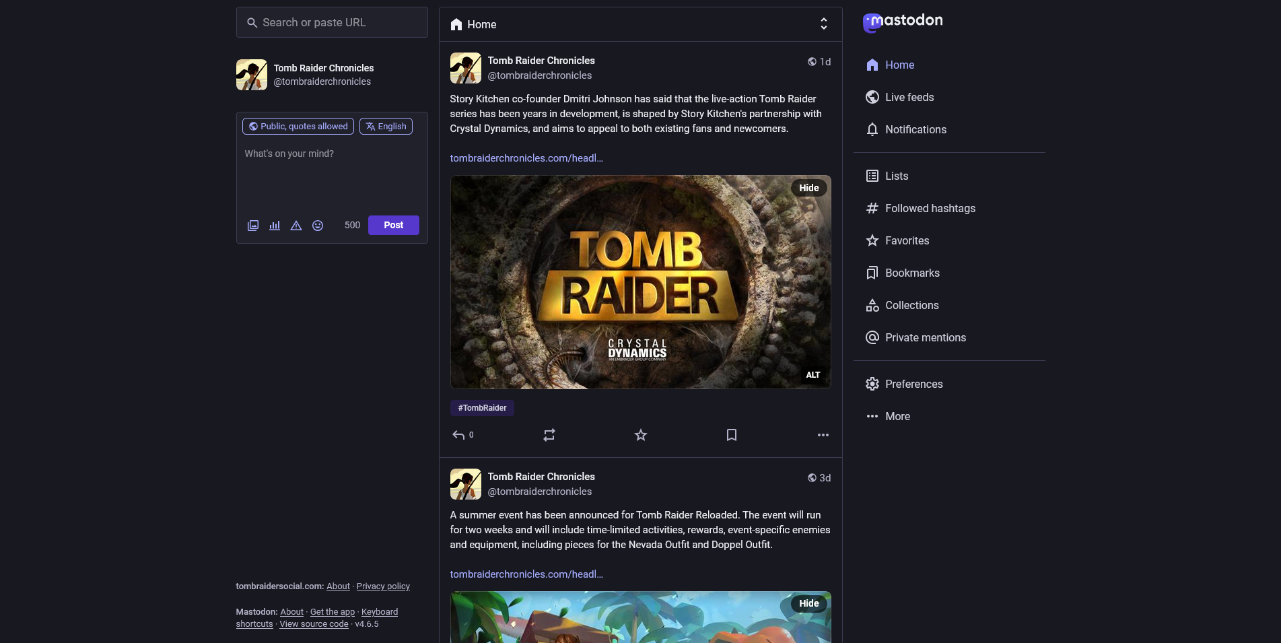This screenshot has height=643, width=1281.
Task: Click the Post button
Action: pyautogui.click(x=394, y=225)
